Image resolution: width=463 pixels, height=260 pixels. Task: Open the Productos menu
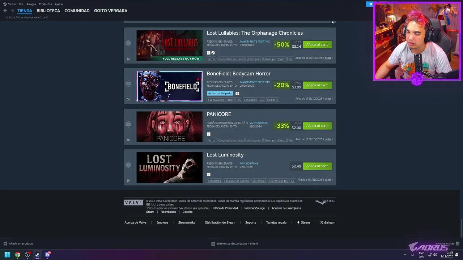(45, 4)
